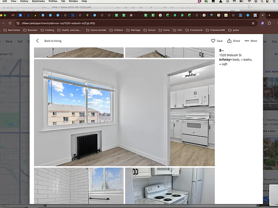The width and height of the screenshot is (278, 208).
Task: Open the Marriage bookmarks folder
Action: [x=133, y=30]
